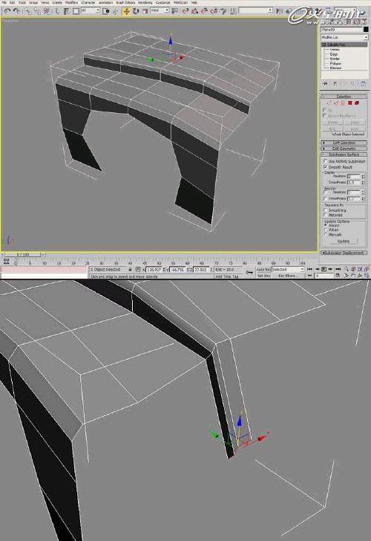Click the Pin Stack icon under the modifier stack
This screenshot has width=371, height=541.
[x=325, y=83]
